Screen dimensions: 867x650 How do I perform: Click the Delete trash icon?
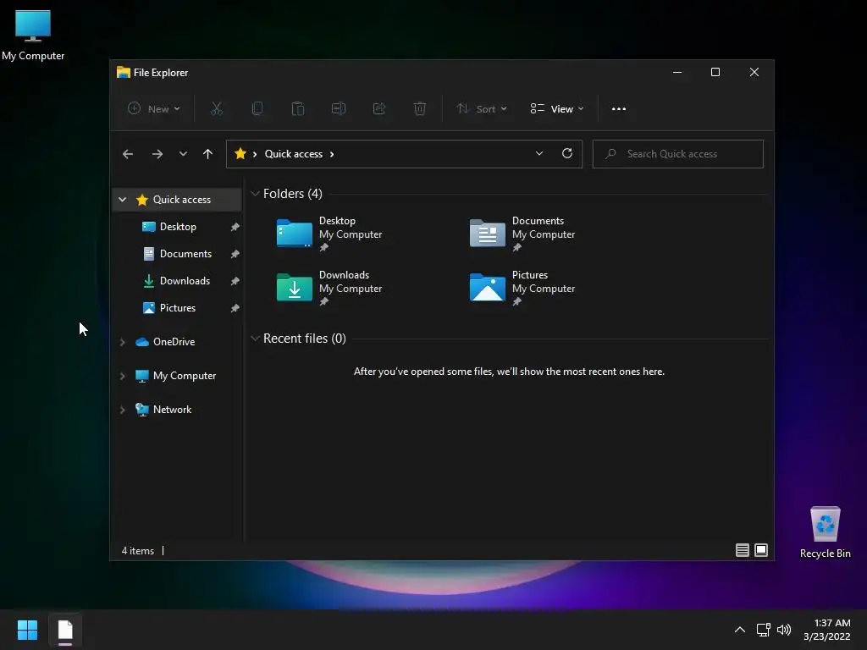point(420,109)
